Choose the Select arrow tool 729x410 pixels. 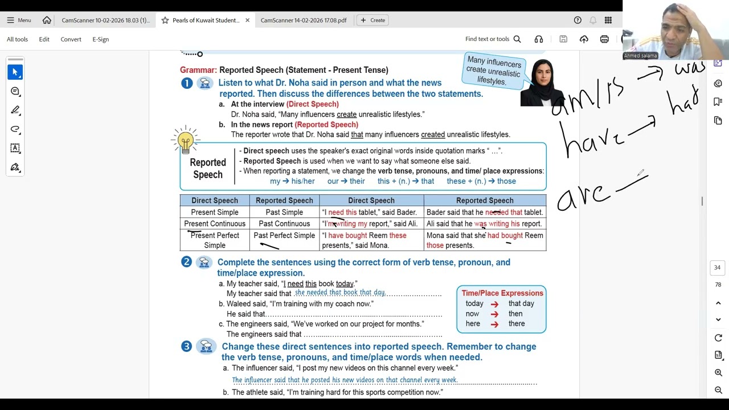point(15,72)
